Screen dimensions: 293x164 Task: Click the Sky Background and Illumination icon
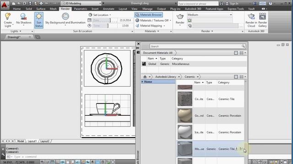pyautogui.click(x=65, y=16)
